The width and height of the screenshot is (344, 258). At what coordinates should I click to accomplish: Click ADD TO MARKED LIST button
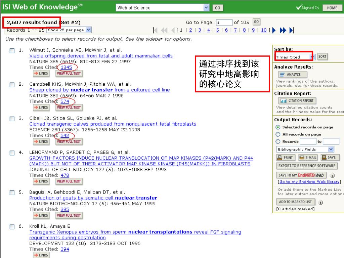tap(295, 202)
